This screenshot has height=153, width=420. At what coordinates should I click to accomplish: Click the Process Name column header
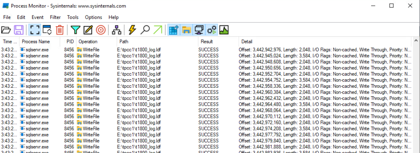pos(39,42)
